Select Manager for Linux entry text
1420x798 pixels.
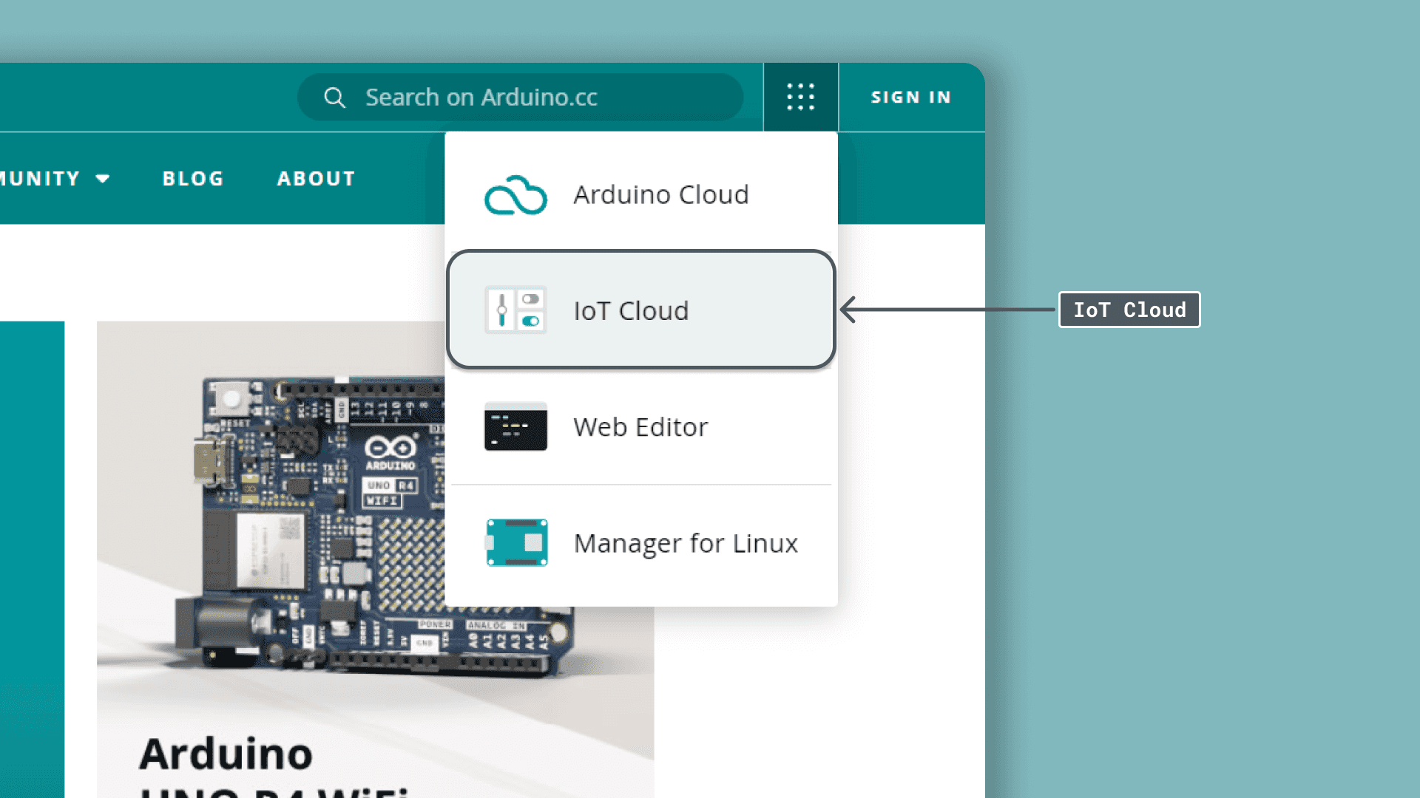point(686,544)
